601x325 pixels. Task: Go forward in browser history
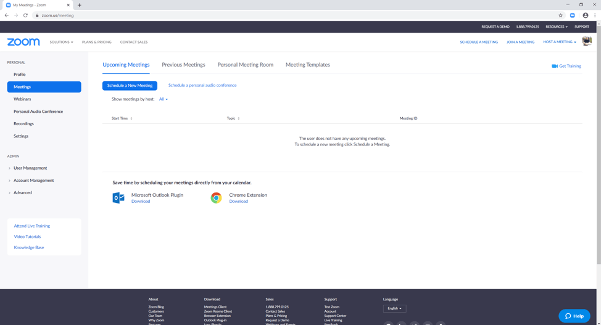click(x=15, y=15)
